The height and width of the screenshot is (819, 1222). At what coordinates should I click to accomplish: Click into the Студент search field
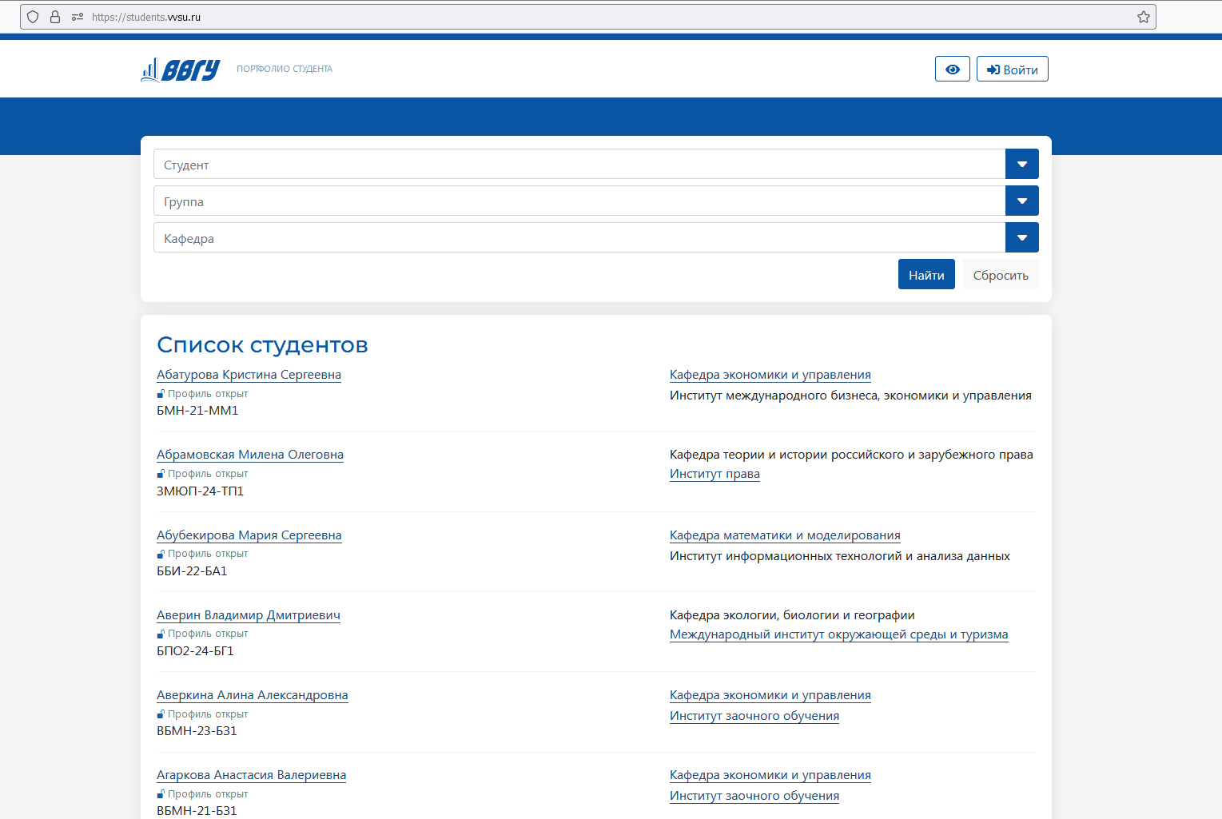579,165
